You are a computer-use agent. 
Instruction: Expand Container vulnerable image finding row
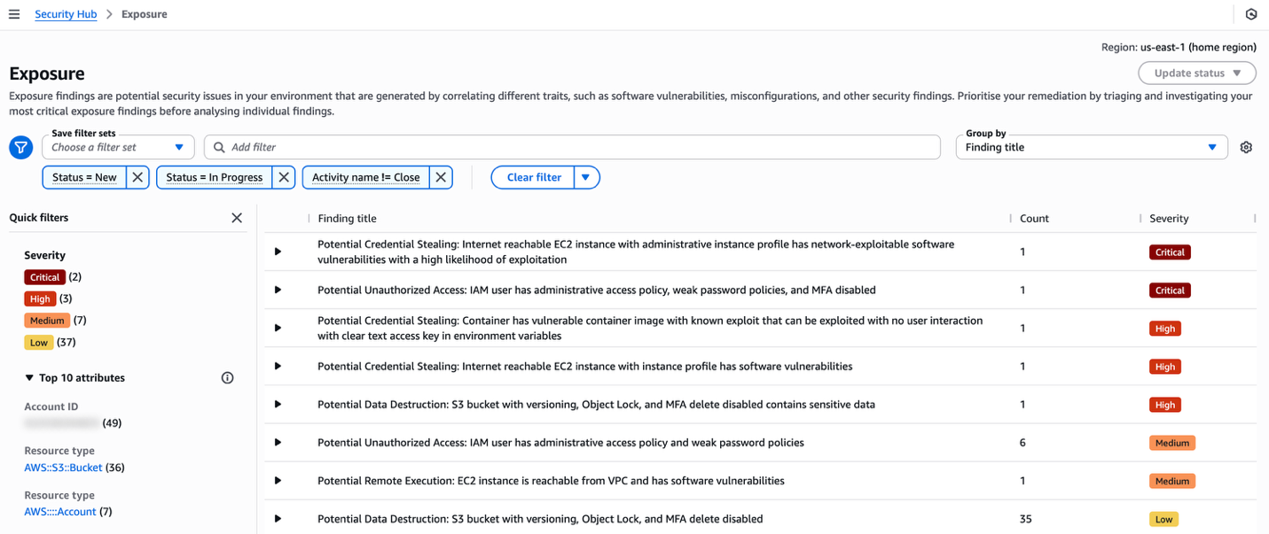(278, 328)
